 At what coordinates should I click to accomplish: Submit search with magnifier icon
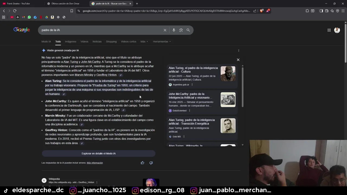188,30
